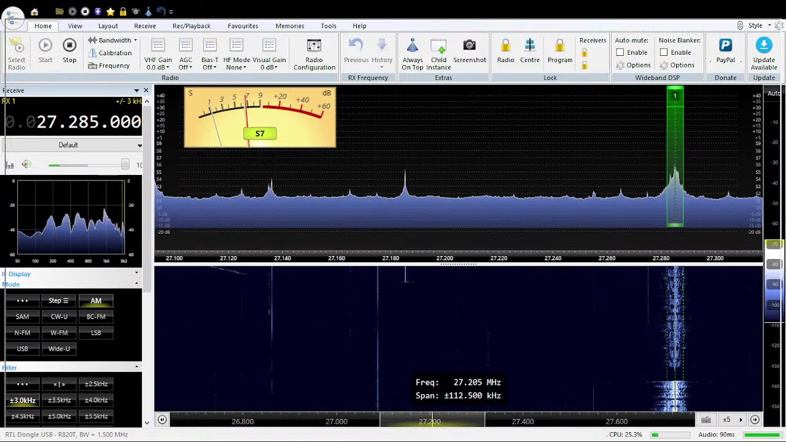
Task: Switch to the Receive tab
Action: tap(145, 26)
